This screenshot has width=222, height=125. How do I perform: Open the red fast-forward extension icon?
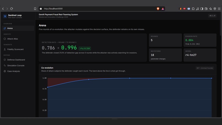(184, 9)
